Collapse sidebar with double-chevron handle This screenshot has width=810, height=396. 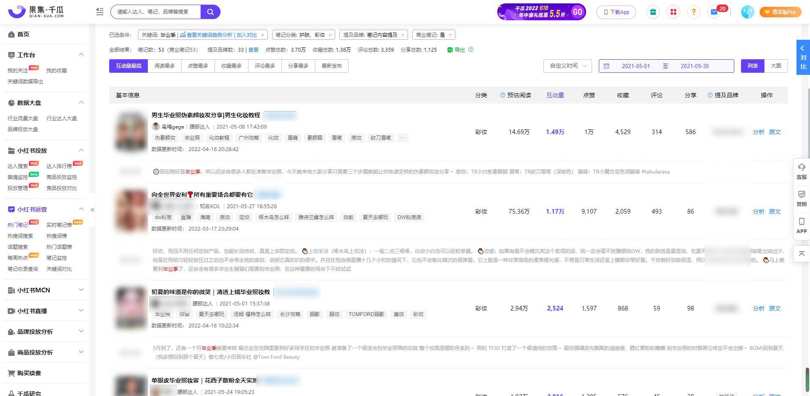click(92, 209)
